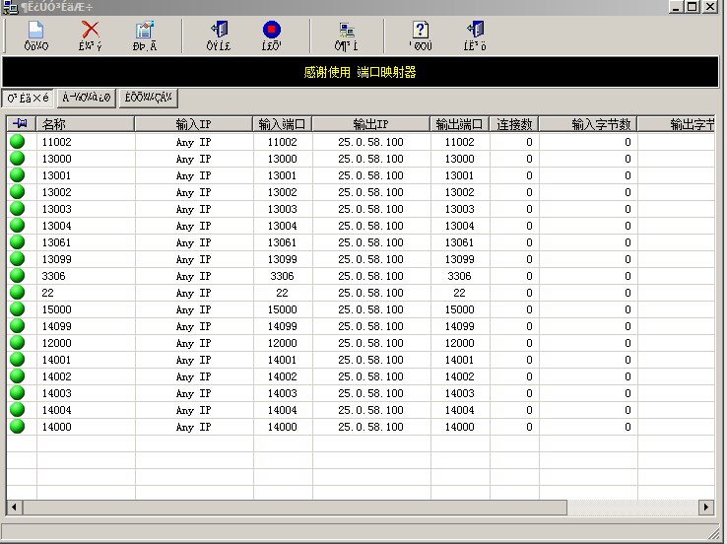
Task: Click the output port cell 12000
Action: click(459, 343)
